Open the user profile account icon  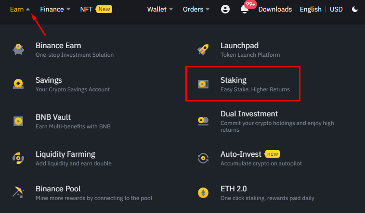click(x=225, y=9)
